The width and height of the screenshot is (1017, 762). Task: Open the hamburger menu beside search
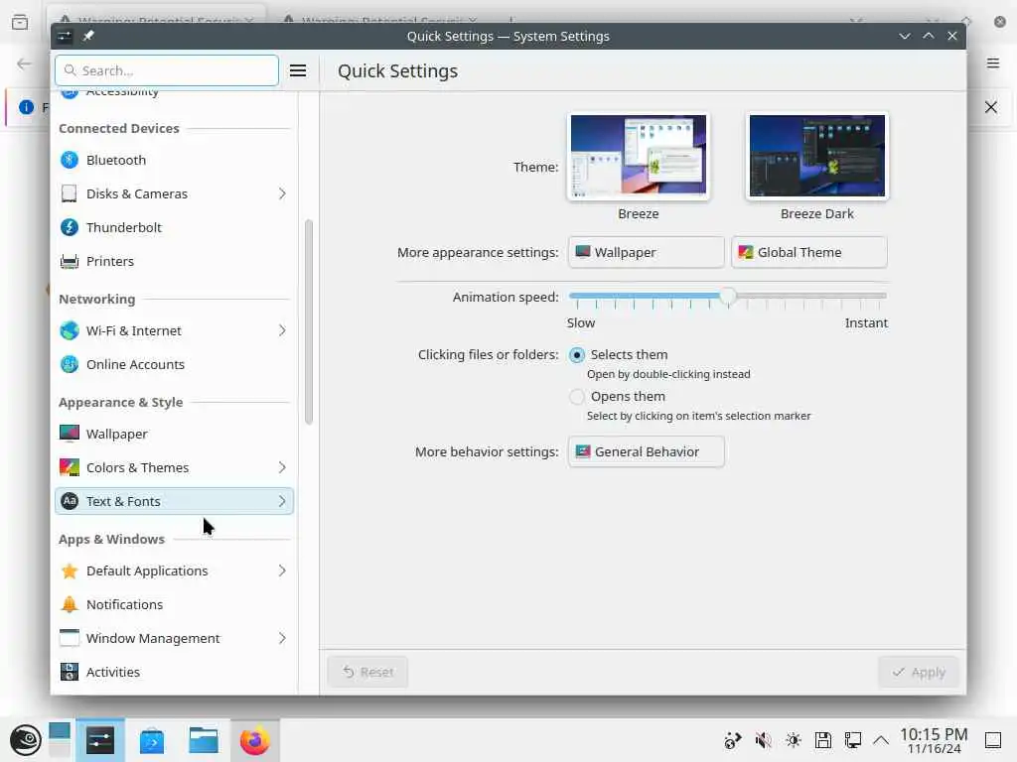[298, 70]
